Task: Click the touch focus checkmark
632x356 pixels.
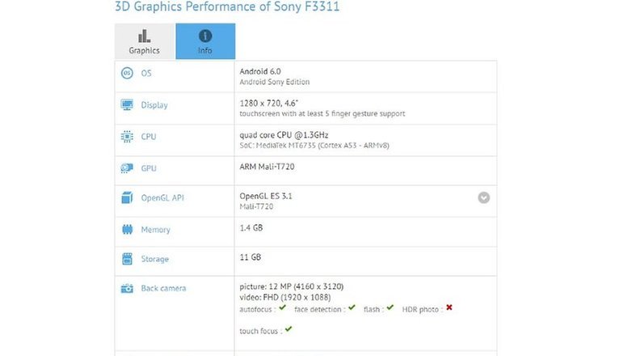Action: [289, 329]
